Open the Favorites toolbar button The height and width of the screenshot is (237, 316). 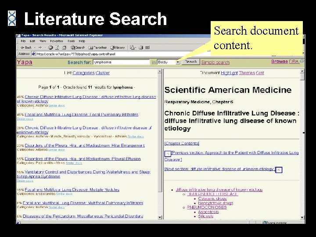pos(97,47)
